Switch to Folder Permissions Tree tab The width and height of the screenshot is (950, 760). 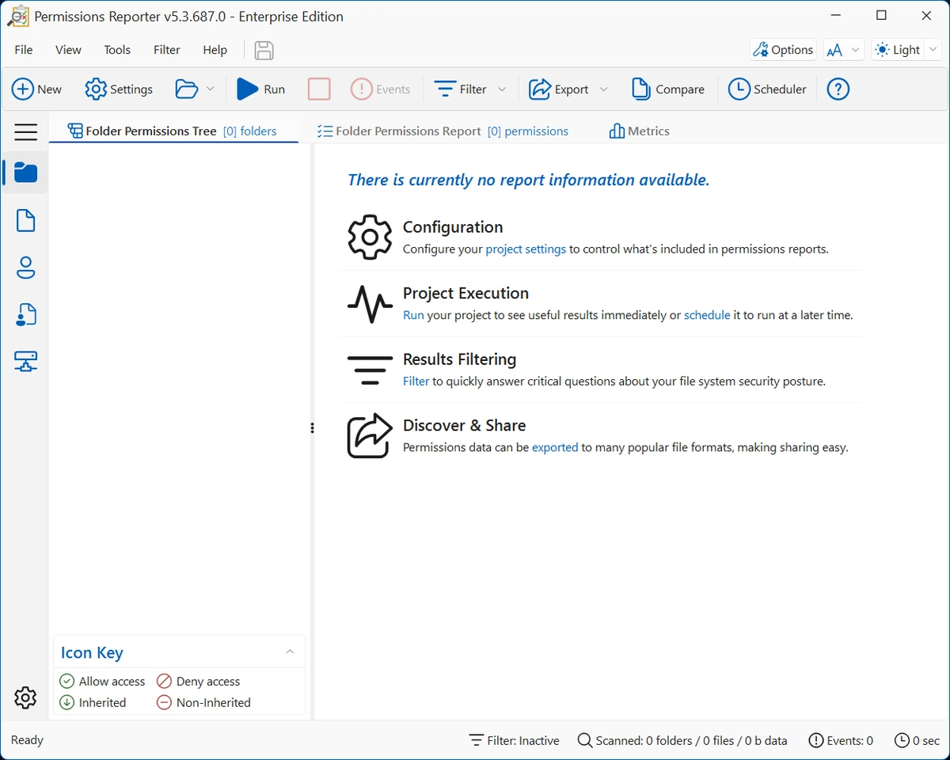coord(173,131)
